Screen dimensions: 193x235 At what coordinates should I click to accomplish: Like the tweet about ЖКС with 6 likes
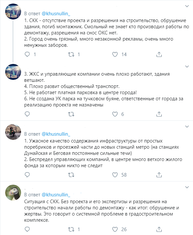pos(115,114)
